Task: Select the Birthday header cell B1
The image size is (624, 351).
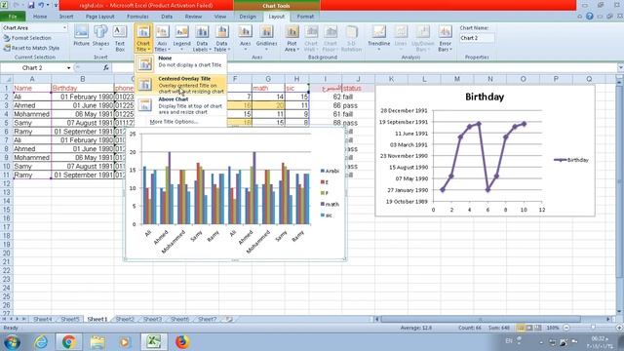Action: pyautogui.click(x=82, y=88)
